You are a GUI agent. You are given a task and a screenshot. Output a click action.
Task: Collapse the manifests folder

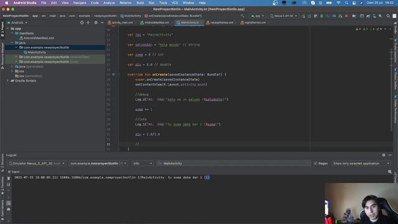pyautogui.click(x=12, y=33)
